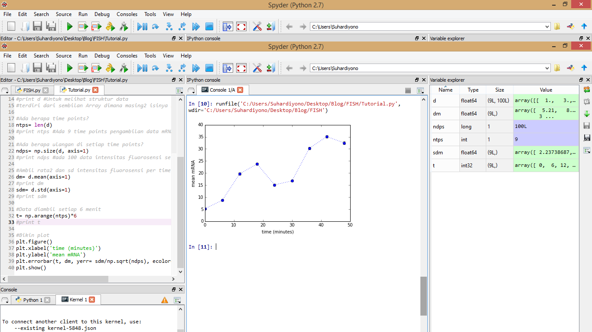
Task: Maximize current pane via lower toolbar icon
Action: [228, 68]
